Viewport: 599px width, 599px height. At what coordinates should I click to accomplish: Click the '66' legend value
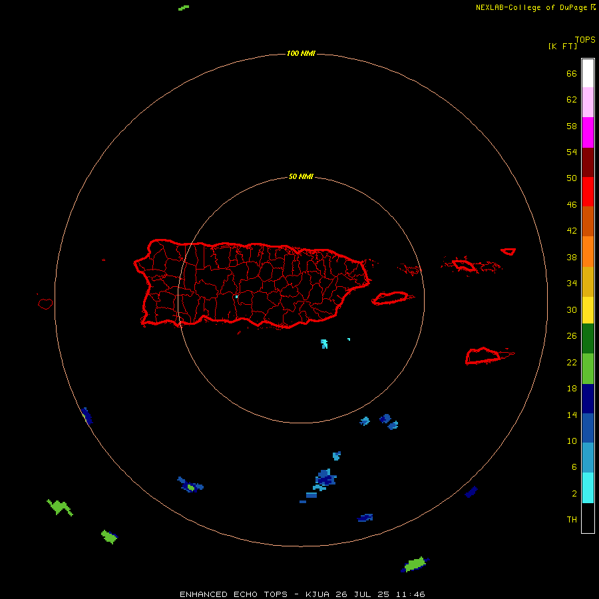tap(572, 73)
